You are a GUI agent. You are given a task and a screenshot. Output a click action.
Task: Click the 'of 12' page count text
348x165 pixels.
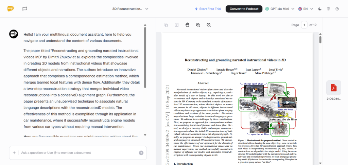click(x=313, y=25)
